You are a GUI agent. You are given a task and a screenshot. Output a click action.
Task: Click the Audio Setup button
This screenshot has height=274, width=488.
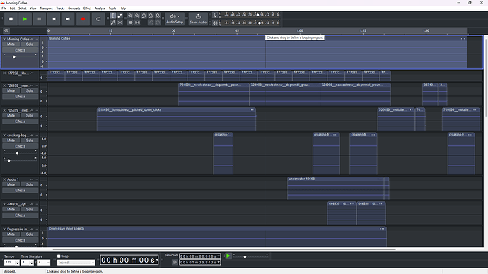175,19
